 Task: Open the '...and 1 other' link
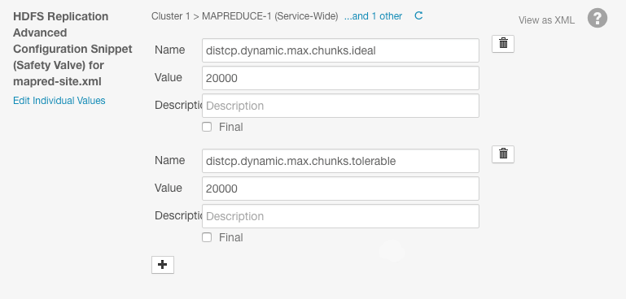[374, 16]
